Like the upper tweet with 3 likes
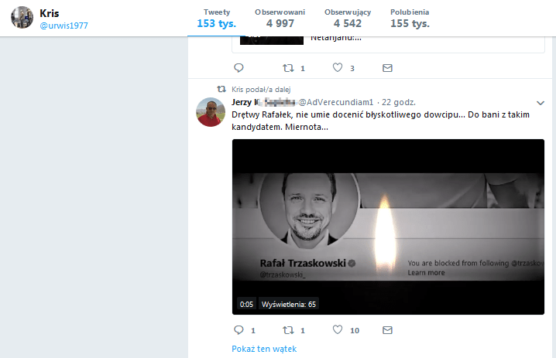This screenshot has width=556, height=358. click(338, 68)
